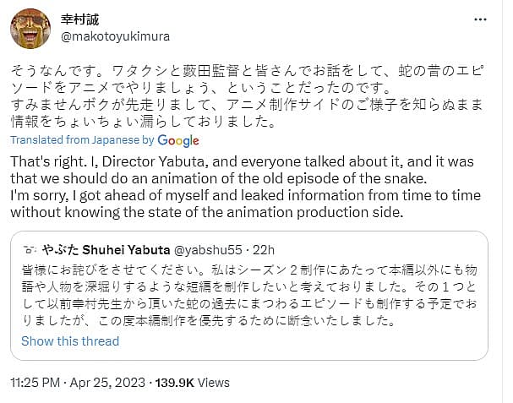513x403 pixels.
Task: Click the Google logo next to translation
Action: pyautogui.click(x=178, y=140)
